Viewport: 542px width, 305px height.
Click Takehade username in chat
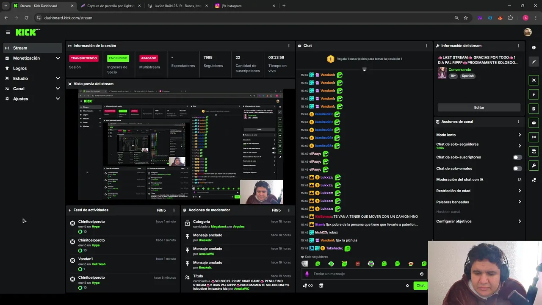click(x=334, y=248)
